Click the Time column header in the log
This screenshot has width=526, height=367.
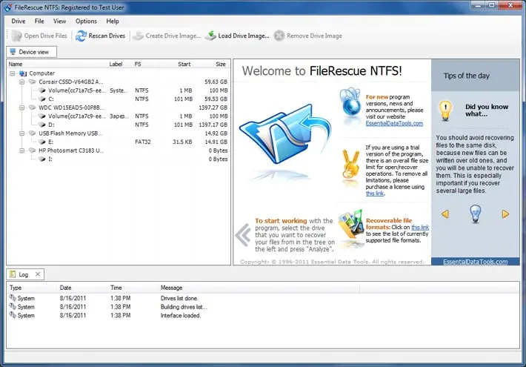[x=116, y=288]
